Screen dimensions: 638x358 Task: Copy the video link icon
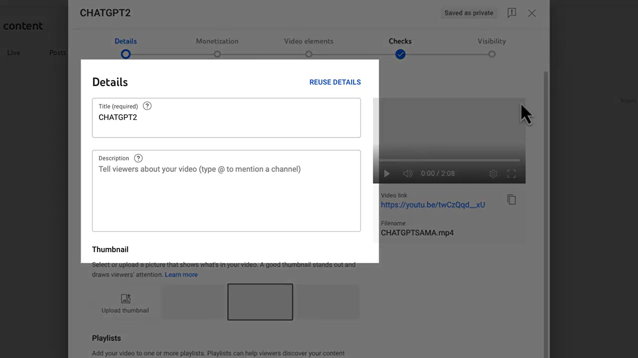[511, 200]
